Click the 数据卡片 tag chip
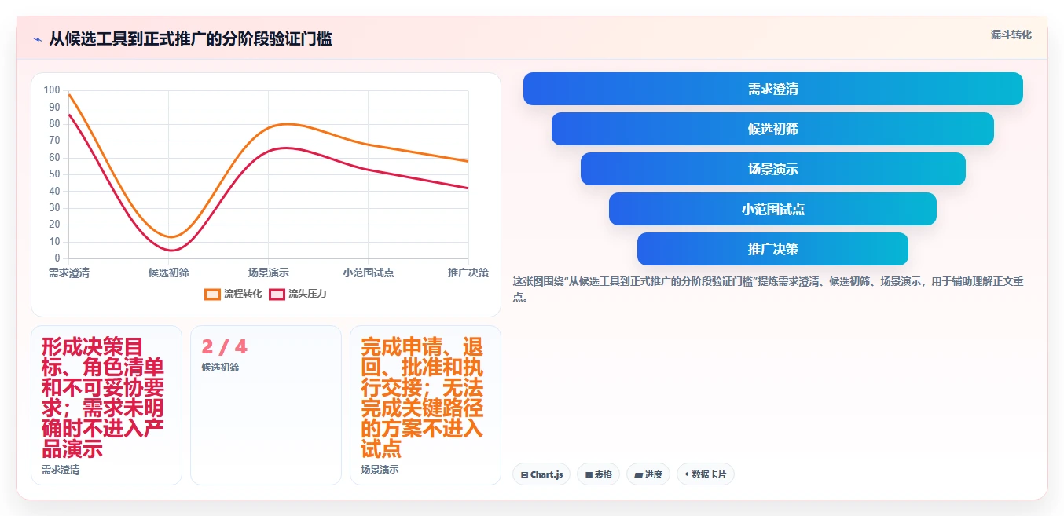The height and width of the screenshot is (516, 1064). [x=706, y=474]
